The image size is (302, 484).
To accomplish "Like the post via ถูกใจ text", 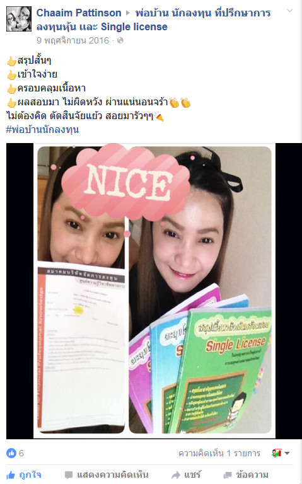I will pos(30,475).
